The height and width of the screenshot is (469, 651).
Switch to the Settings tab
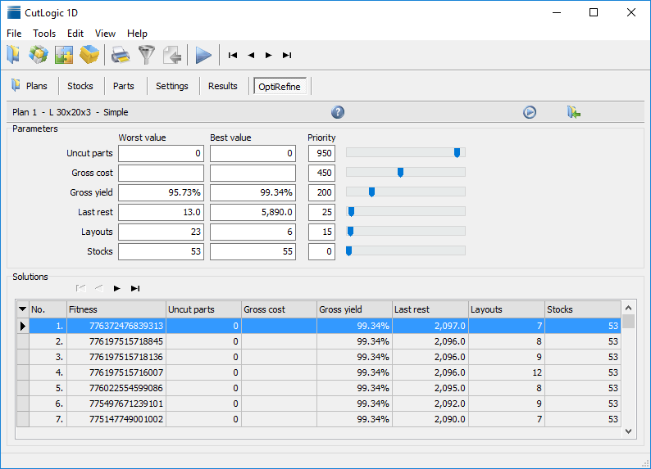click(172, 86)
